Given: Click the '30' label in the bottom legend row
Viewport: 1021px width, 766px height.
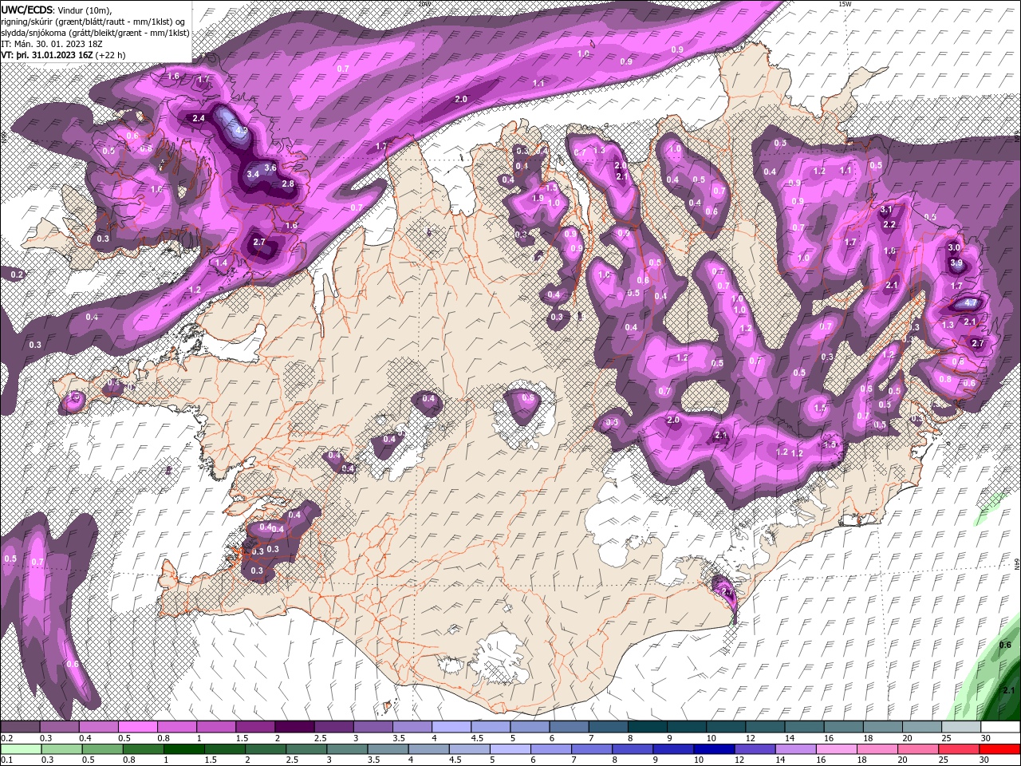Looking at the screenshot, I should pos(986,760).
